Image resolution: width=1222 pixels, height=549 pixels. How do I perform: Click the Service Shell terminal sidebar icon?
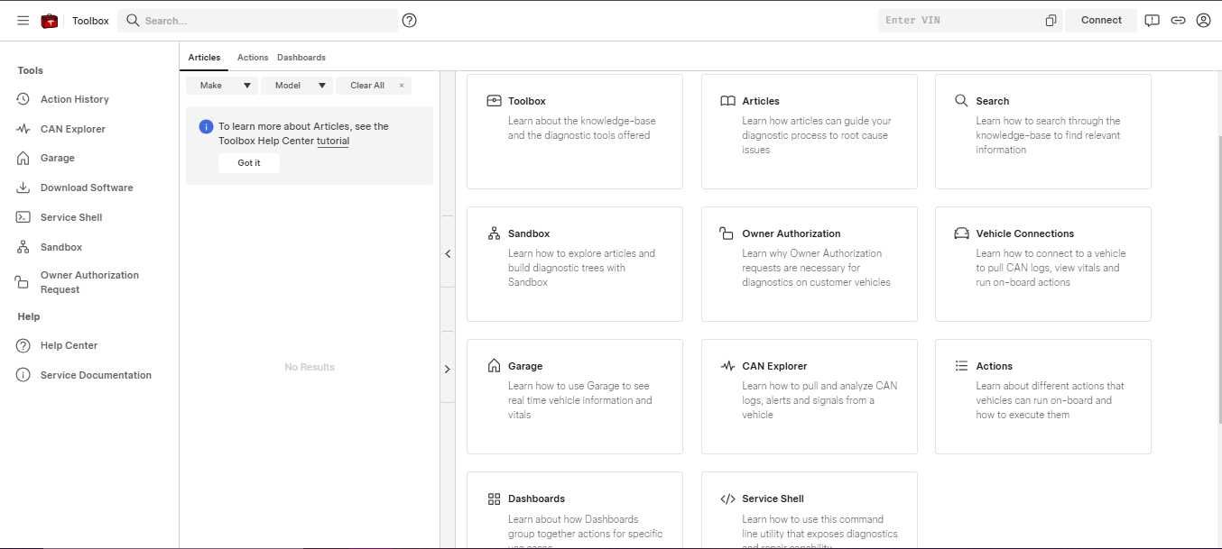(x=23, y=217)
